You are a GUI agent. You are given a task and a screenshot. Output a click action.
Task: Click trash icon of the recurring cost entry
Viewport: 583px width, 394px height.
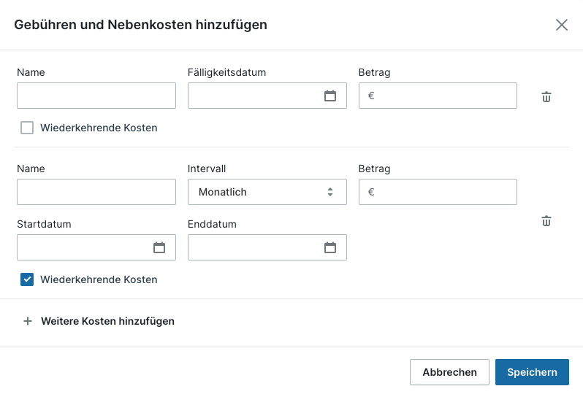click(x=546, y=220)
